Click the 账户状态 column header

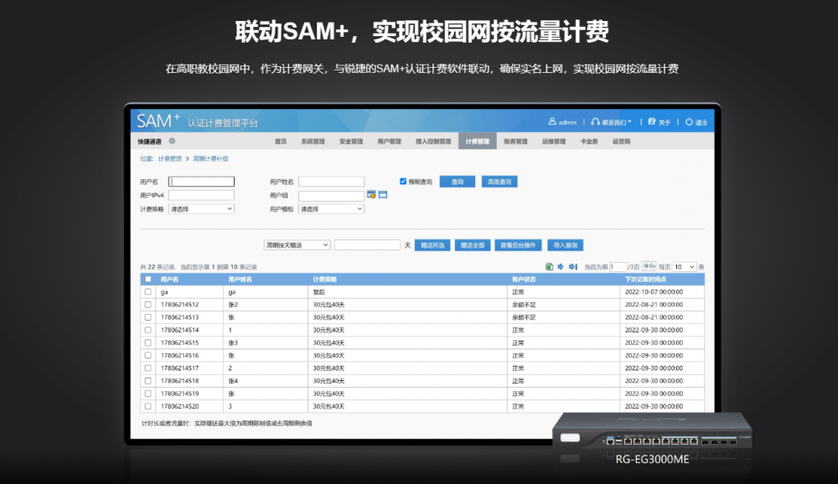(524, 280)
